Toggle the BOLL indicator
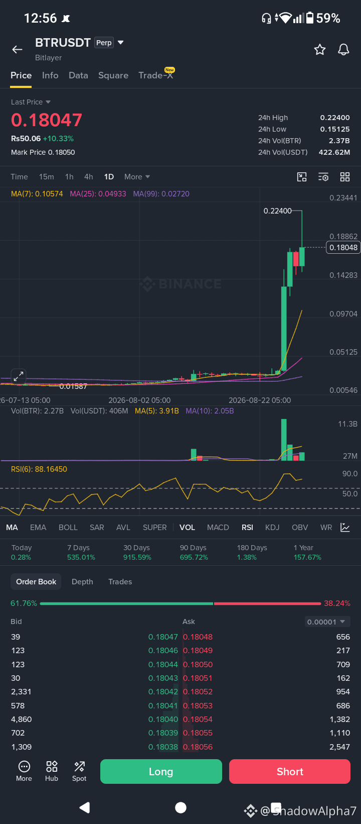Viewport: 361px width, 824px height. coord(68,528)
